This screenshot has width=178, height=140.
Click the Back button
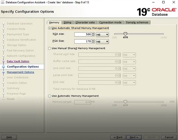[x=118, y=137]
